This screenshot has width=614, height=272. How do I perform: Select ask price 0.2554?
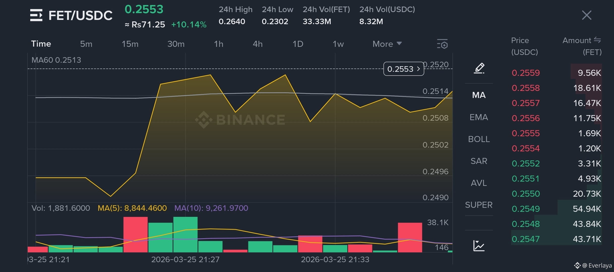point(526,148)
